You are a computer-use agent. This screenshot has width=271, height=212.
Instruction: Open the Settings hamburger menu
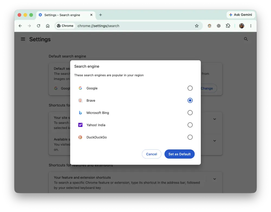coord(23,39)
